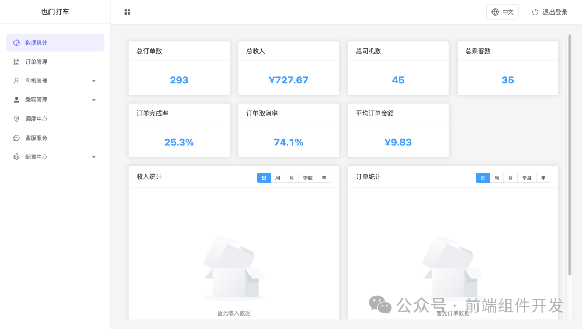582x329 pixels.
Task: Switch income statistics to 年 view
Action: [x=324, y=177]
